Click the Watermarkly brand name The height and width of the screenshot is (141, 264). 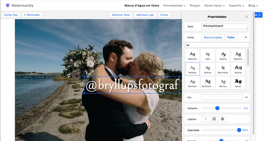(22, 6)
